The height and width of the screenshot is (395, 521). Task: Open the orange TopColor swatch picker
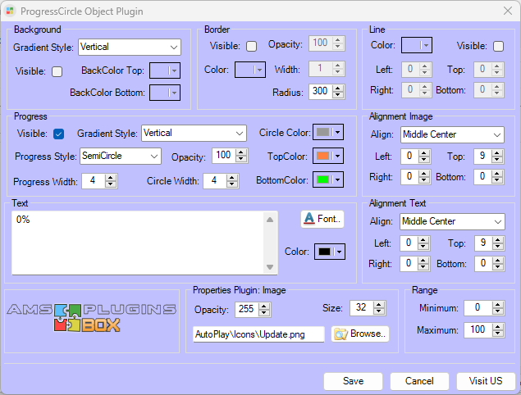[x=329, y=156]
